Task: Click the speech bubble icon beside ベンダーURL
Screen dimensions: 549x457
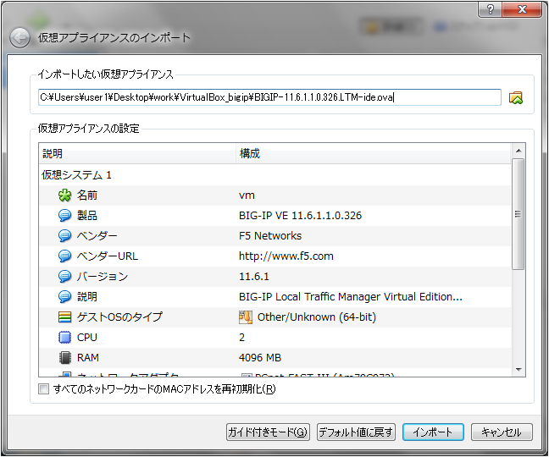Action: click(x=64, y=256)
